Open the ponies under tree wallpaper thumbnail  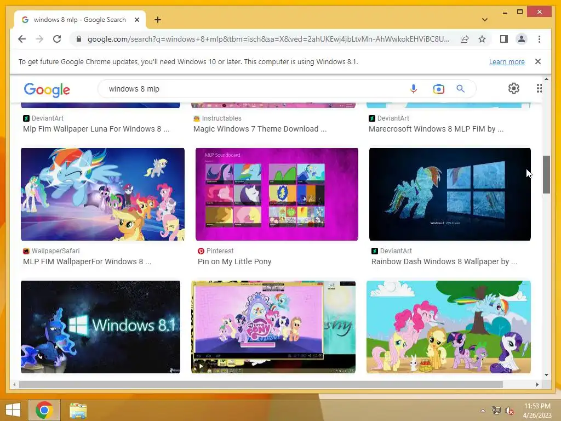(449, 327)
